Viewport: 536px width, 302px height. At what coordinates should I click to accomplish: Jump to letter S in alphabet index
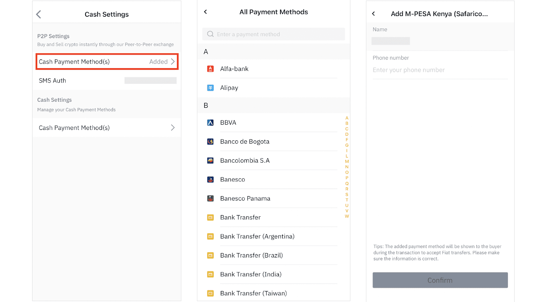tap(347, 194)
